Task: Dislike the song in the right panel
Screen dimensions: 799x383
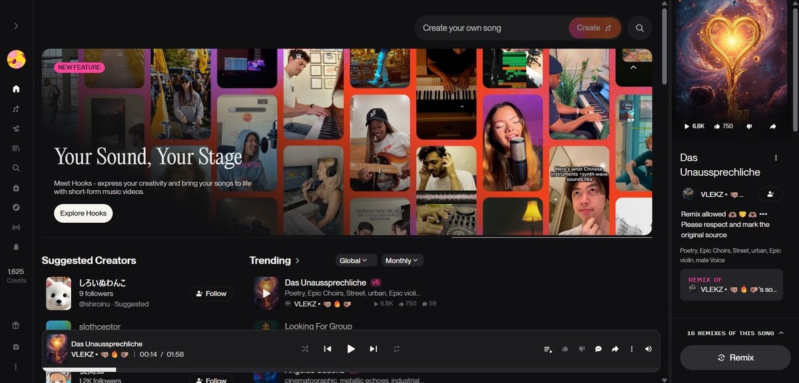Action: [749, 126]
